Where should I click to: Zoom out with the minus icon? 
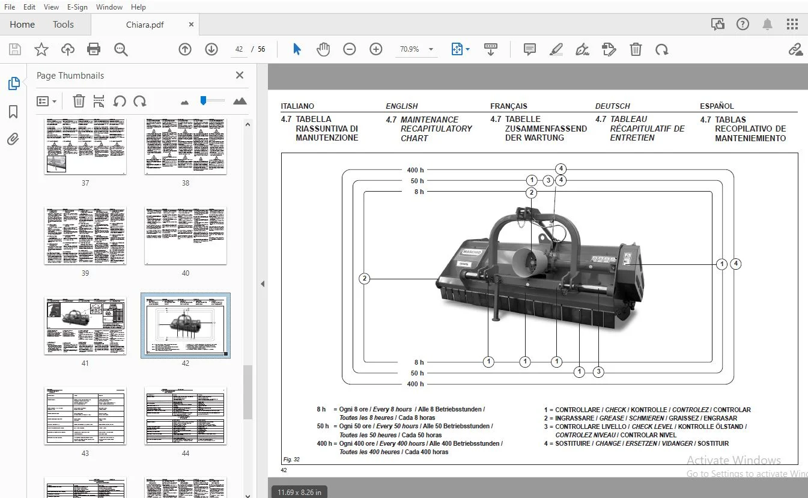tap(350, 49)
